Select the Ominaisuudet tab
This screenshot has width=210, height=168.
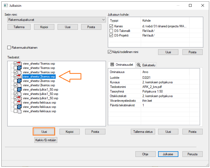pyautogui.click(x=121, y=65)
